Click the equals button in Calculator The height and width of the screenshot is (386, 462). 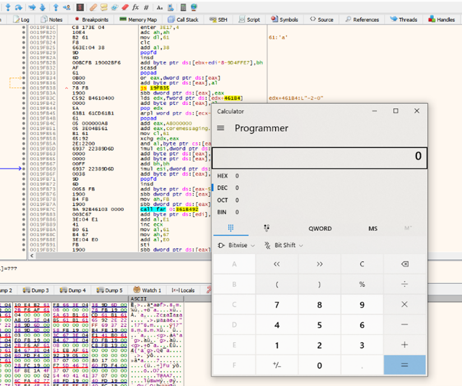pyautogui.click(x=405, y=365)
